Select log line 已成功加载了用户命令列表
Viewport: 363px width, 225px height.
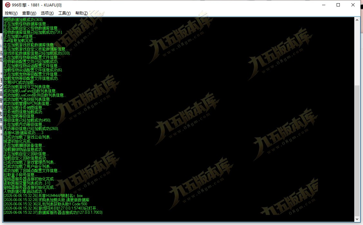point(28,166)
